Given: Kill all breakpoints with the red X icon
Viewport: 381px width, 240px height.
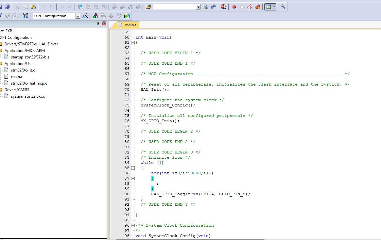Looking at the screenshot, I should point(258,7).
